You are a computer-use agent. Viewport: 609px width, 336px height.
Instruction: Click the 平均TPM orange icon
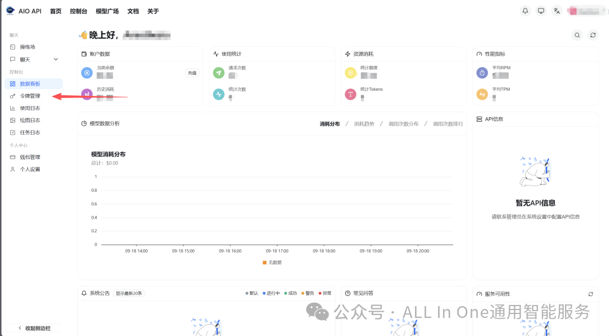[482, 94]
